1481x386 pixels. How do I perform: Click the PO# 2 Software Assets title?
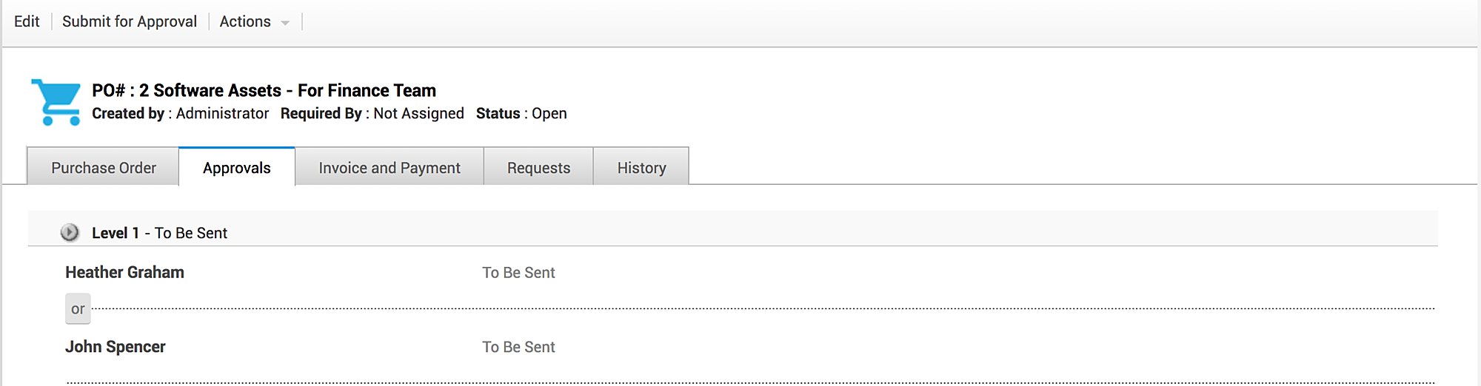[264, 90]
